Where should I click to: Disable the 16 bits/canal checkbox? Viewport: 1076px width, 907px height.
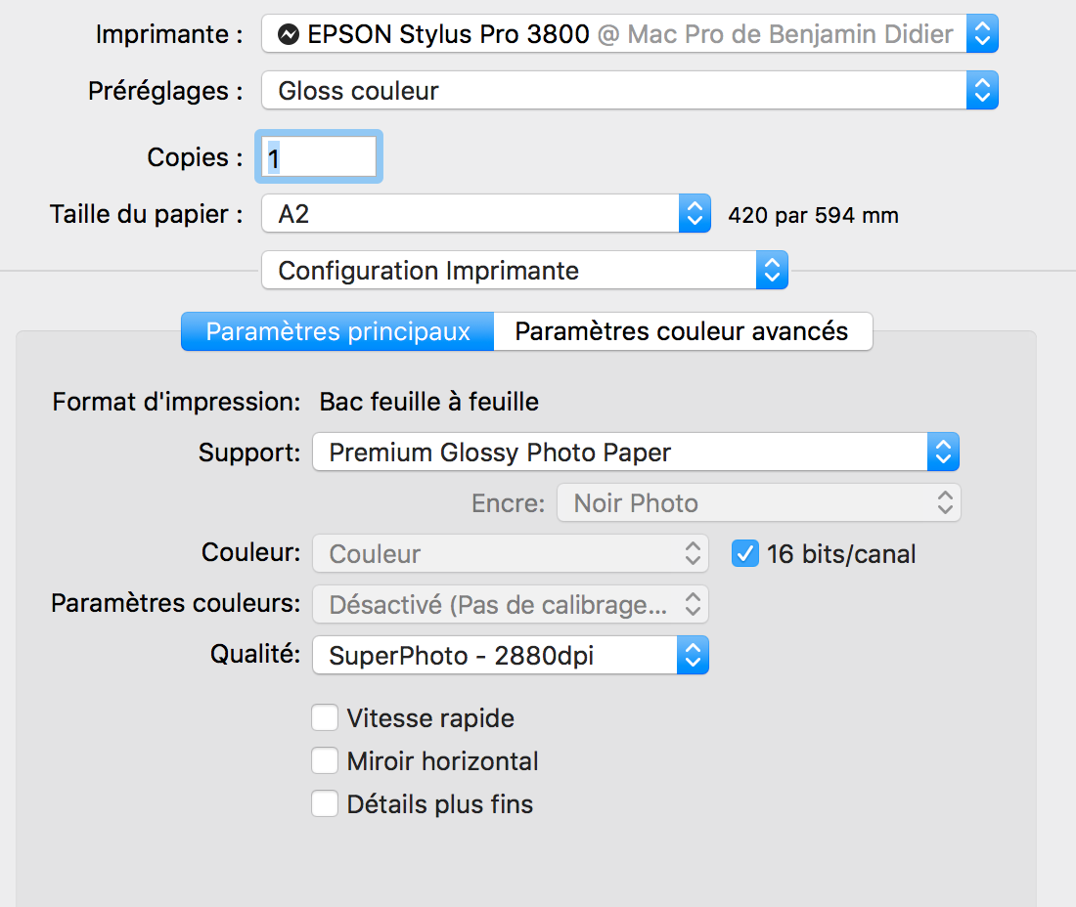click(x=745, y=554)
